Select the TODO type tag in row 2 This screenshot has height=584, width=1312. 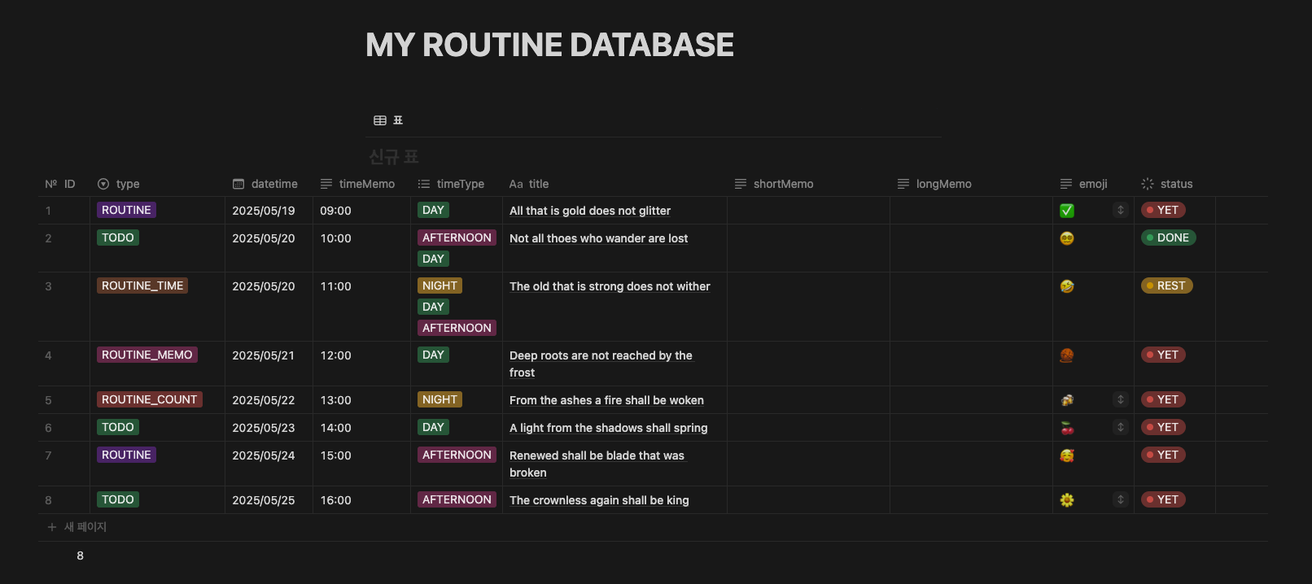118,238
